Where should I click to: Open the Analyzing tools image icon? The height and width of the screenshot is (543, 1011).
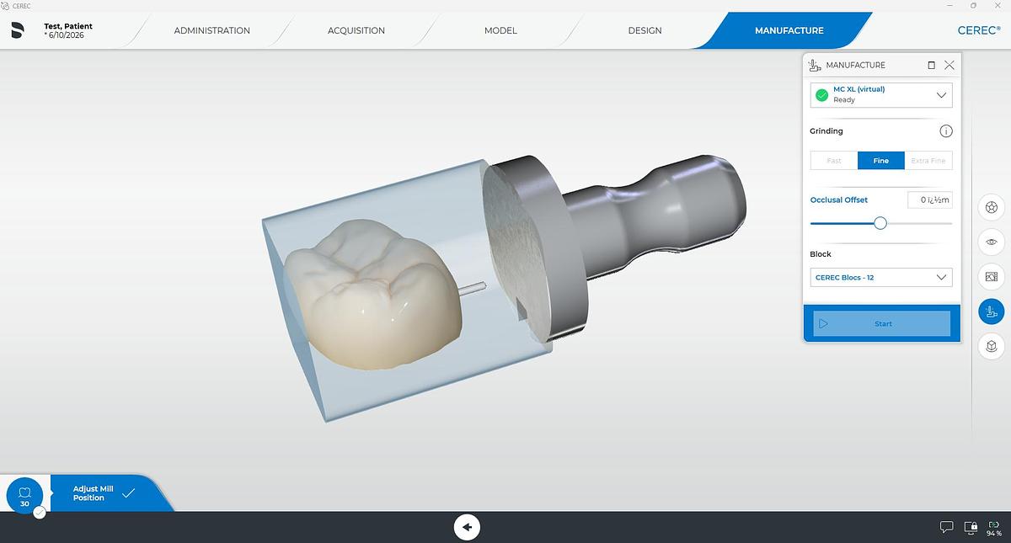point(992,276)
